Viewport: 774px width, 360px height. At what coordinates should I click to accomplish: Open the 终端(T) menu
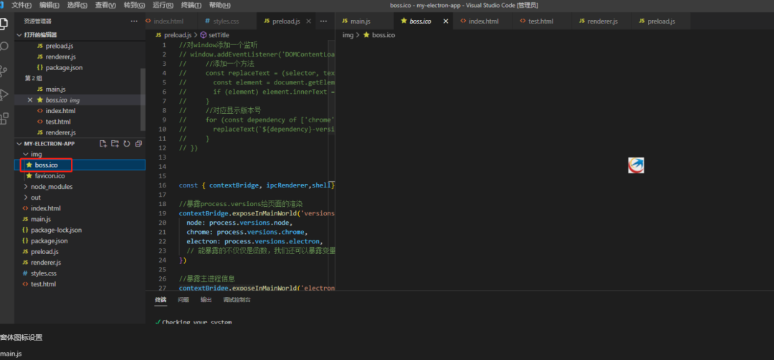(x=191, y=5)
